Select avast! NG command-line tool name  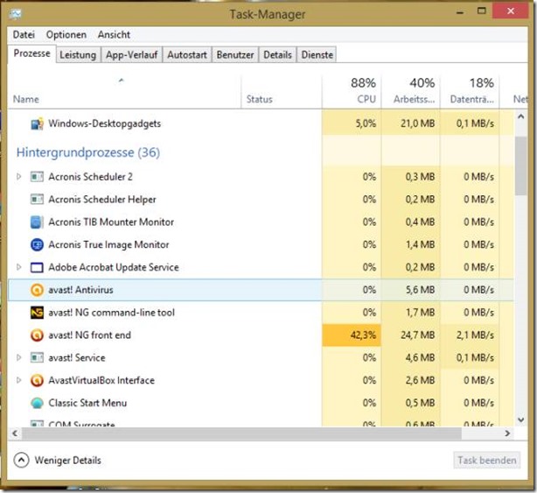coord(112,313)
